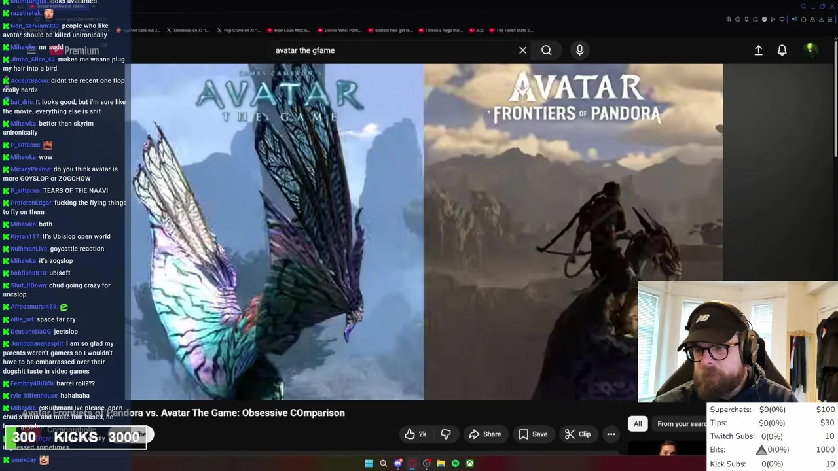This screenshot has width=838, height=471.
Task: Click the Share button under video
Action: pyautogui.click(x=485, y=434)
